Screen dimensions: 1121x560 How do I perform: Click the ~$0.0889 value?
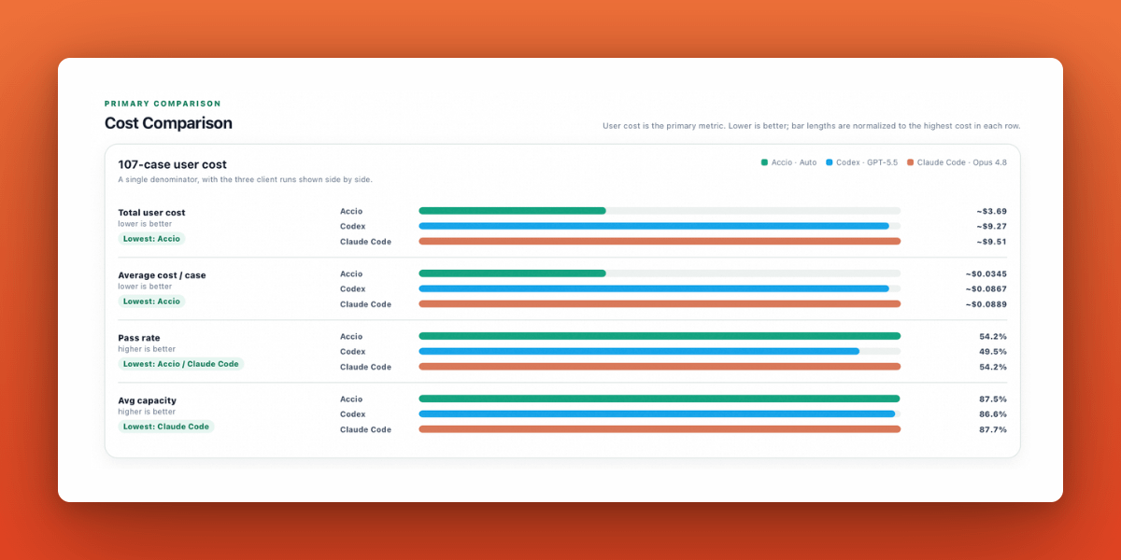click(986, 303)
